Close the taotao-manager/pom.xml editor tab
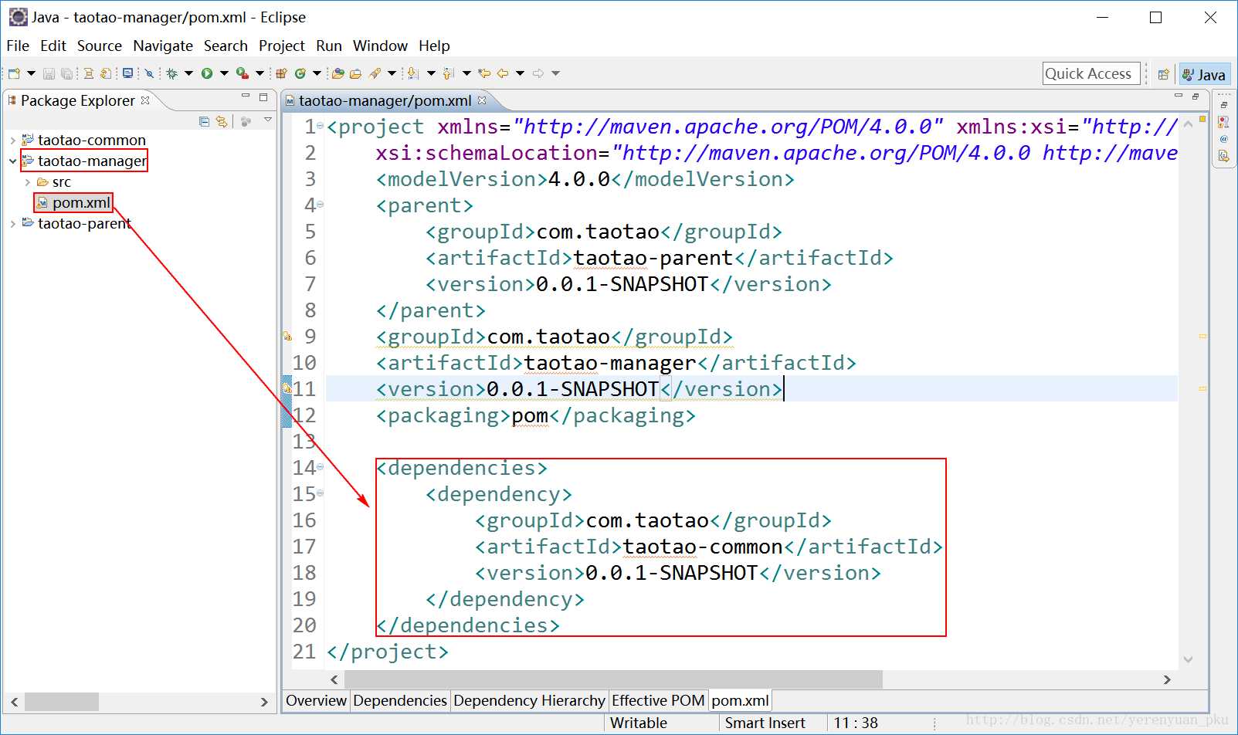The width and height of the screenshot is (1238, 735). point(482,100)
